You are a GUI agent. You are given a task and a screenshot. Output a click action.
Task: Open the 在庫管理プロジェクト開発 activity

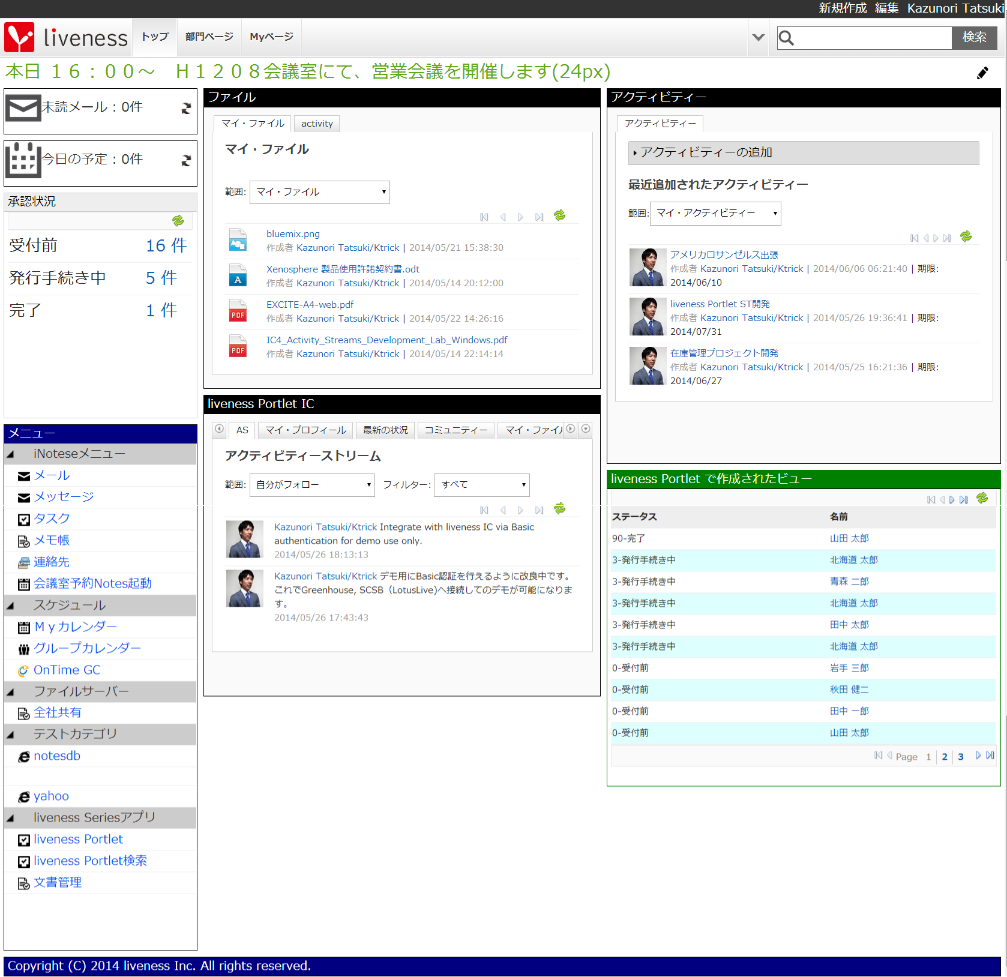coord(724,353)
